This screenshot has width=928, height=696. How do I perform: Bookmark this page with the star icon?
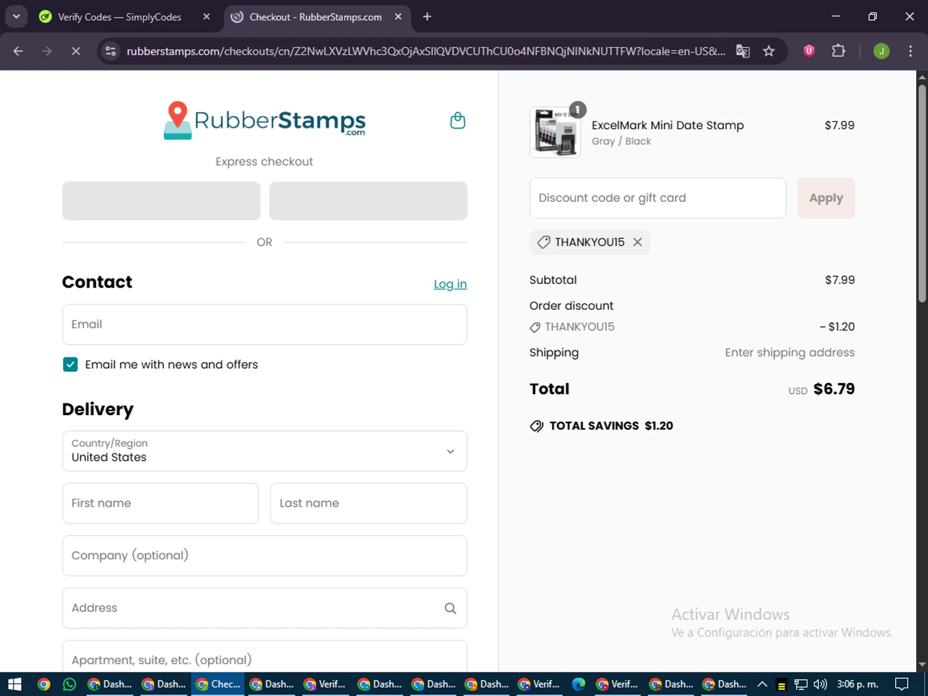click(768, 51)
